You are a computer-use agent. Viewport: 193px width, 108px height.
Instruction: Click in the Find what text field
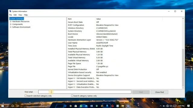[x=85, y=92]
